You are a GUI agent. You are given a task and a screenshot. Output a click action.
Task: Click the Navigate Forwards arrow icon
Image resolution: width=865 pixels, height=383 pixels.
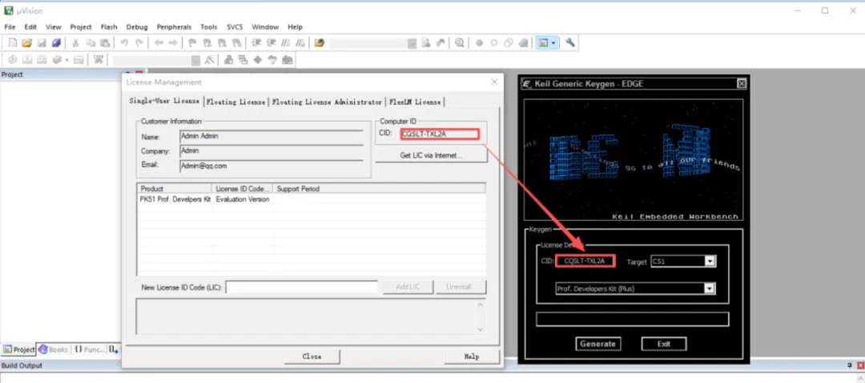pos(173,43)
